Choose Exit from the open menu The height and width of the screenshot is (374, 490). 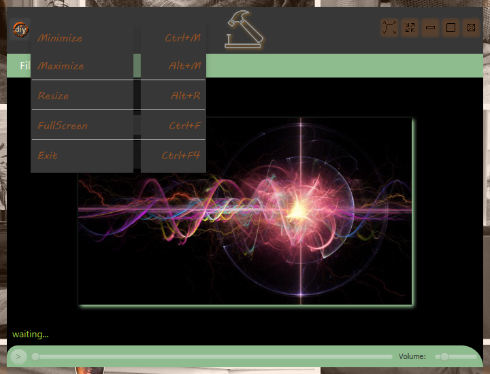coord(118,156)
